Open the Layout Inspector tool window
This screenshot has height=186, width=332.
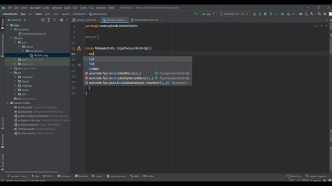click(x=316, y=176)
